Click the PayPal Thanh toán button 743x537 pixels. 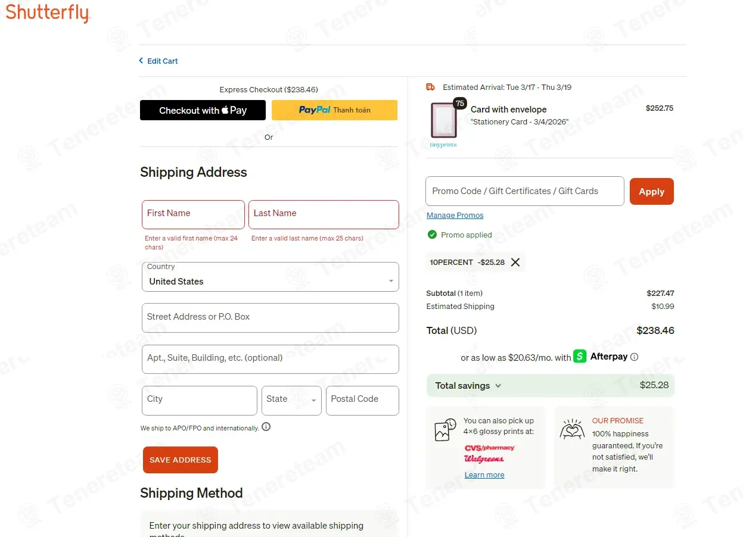(334, 110)
